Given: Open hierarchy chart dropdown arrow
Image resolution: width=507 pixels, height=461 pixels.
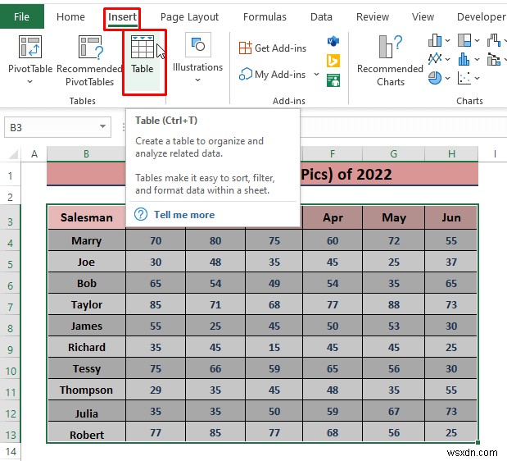Looking at the screenshot, I should coord(477,41).
